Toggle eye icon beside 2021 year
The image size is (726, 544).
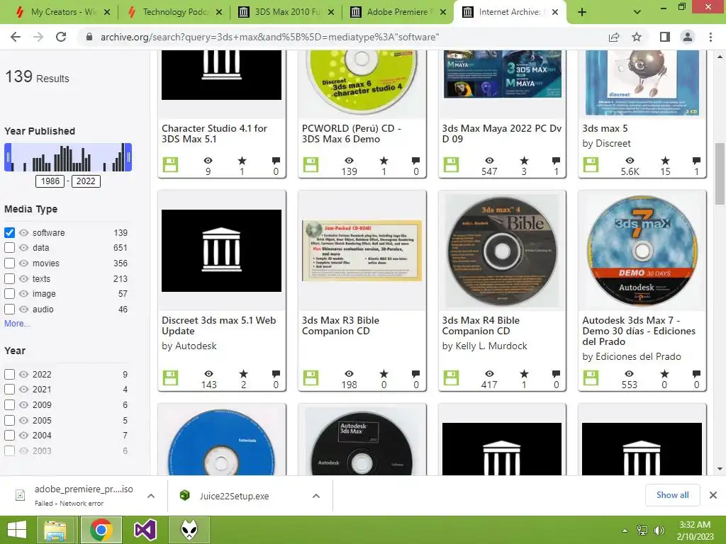[23, 390]
